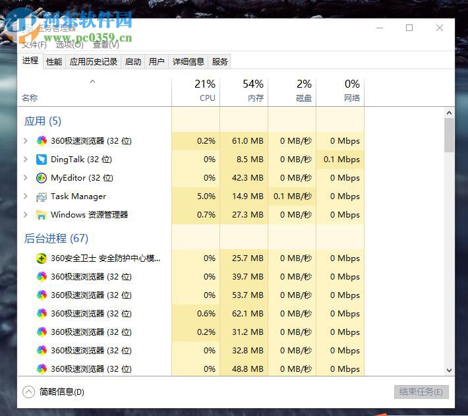The image size is (468, 416).
Task: Click the 结束任务(E) button
Action: coord(421,392)
